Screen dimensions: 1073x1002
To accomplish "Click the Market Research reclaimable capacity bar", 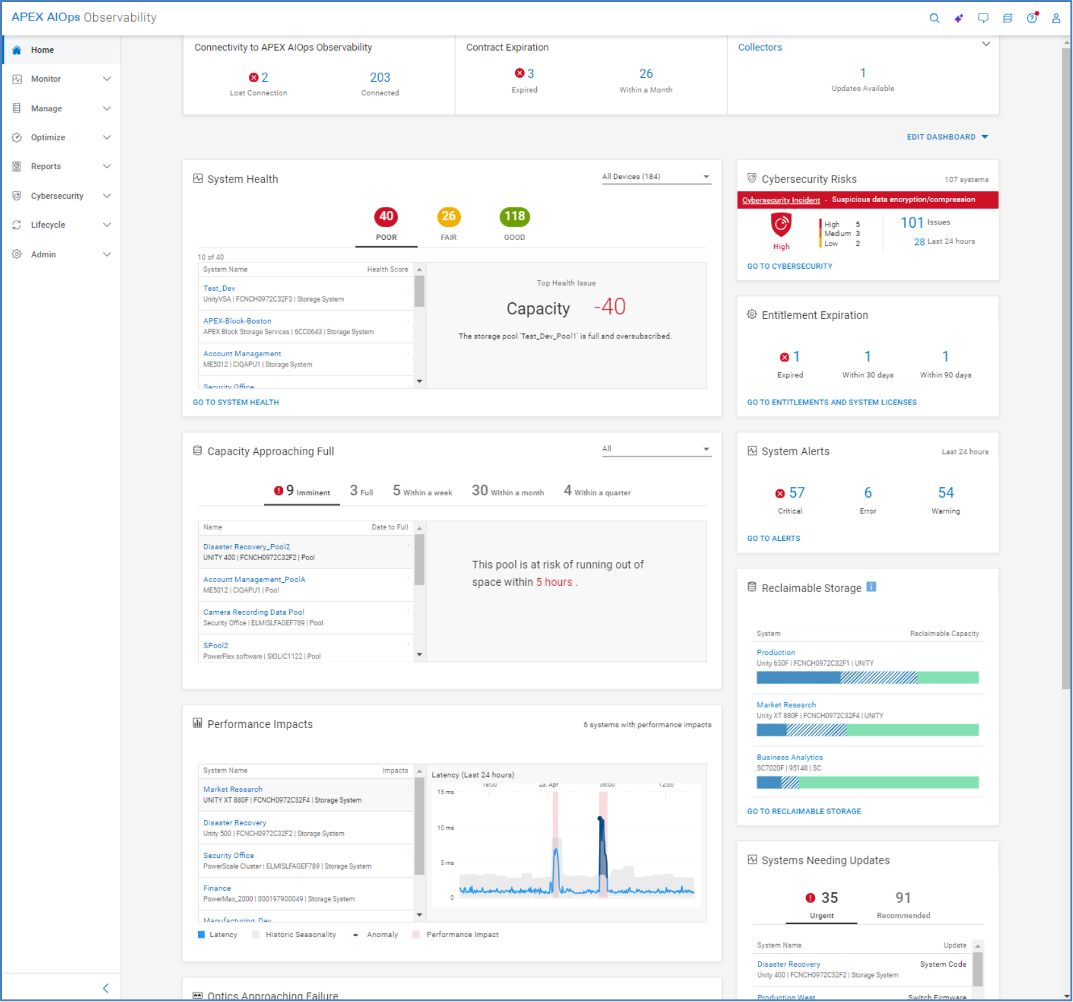I will coord(867,730).
